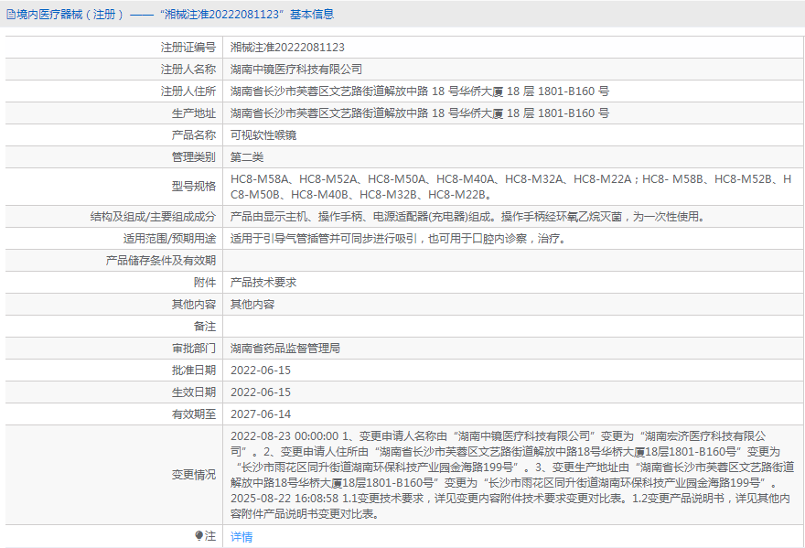Click the 管理类别 label
Image resolution: width=805 pixels, height=548 pixels.
pyautogui.click(x=194, y=157)
